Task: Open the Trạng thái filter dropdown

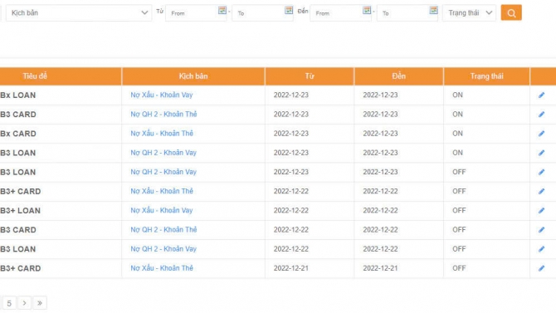Action: [x=469, y=12]
